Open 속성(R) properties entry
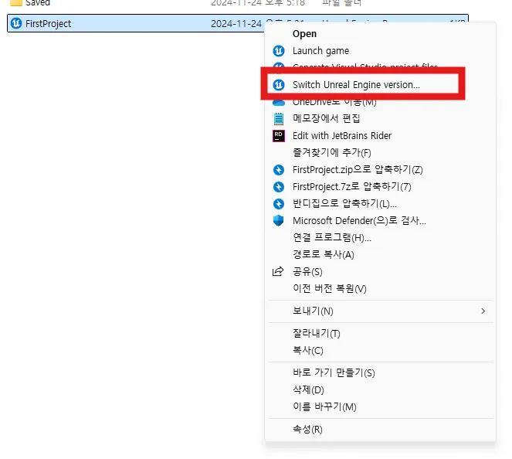This screenshot has height=459, width=512. pos(307,430)
